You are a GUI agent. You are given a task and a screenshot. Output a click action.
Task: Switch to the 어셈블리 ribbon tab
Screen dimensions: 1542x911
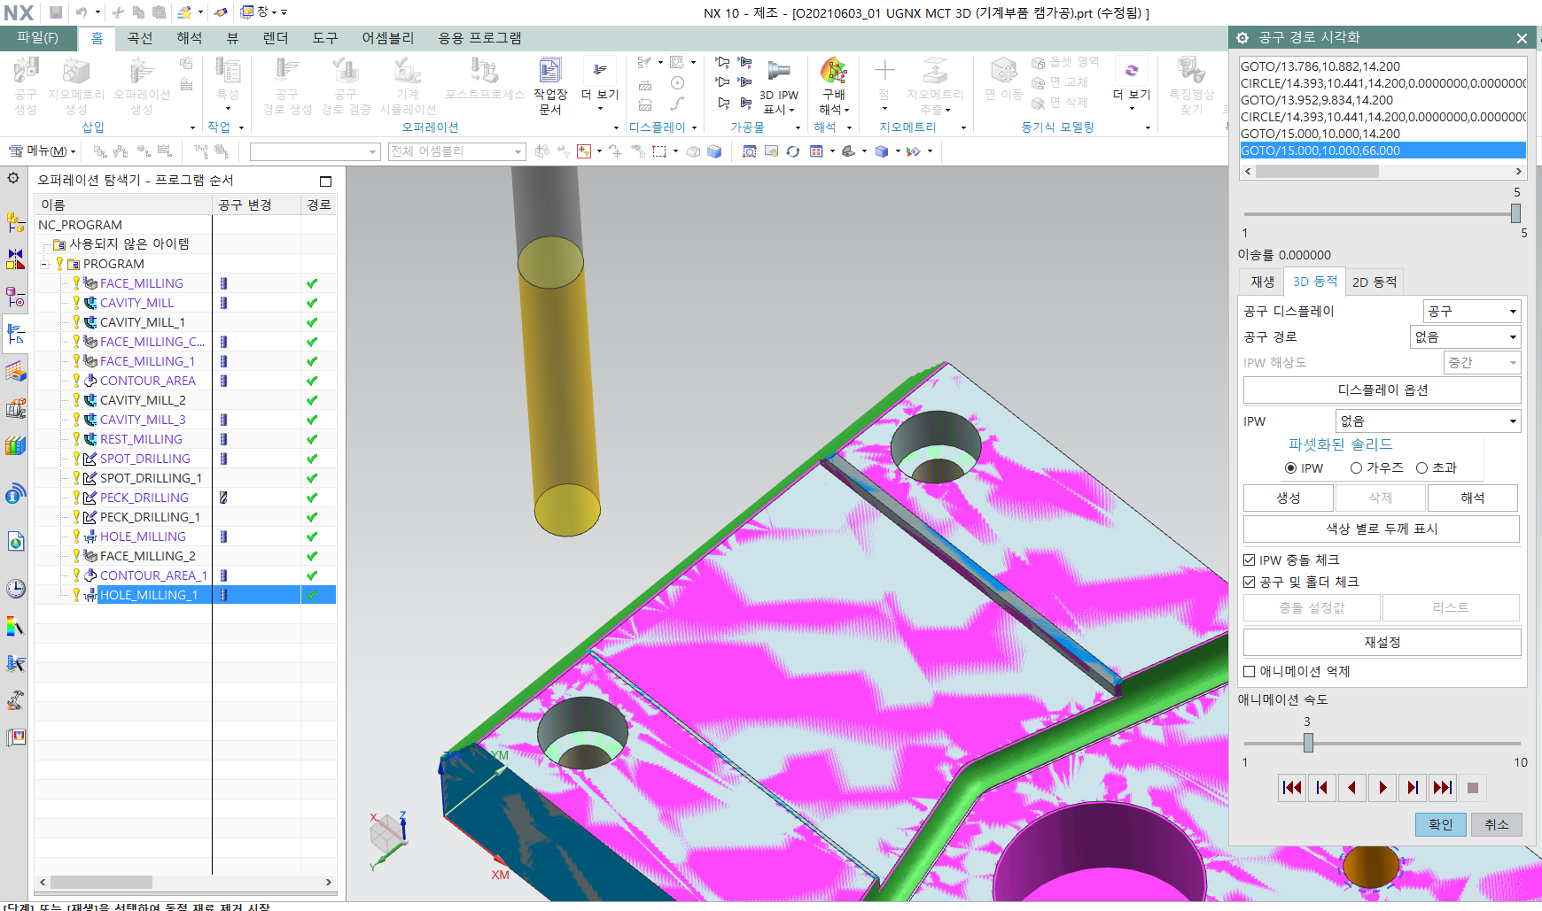[387, 38]
